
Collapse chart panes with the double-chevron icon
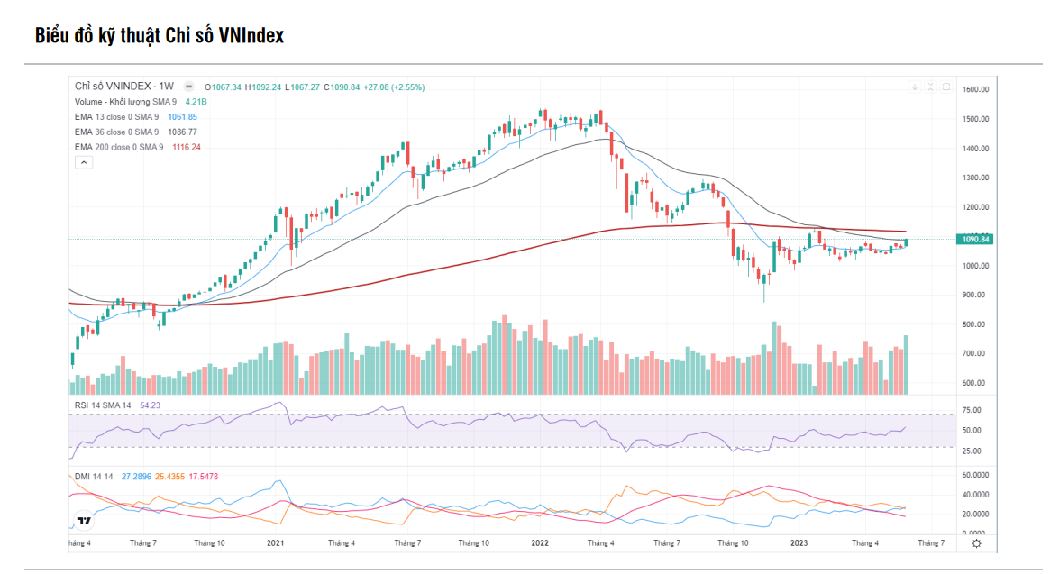coord(929,87)
